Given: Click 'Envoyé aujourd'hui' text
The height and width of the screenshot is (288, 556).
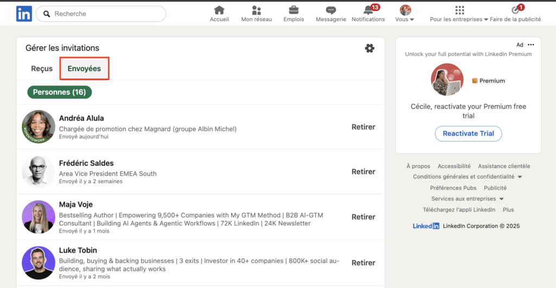Looking at the screenshot, I should (84, 137).
